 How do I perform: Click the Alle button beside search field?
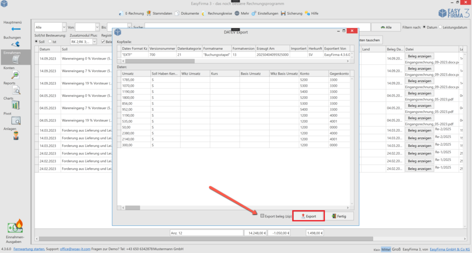point(386,27)
